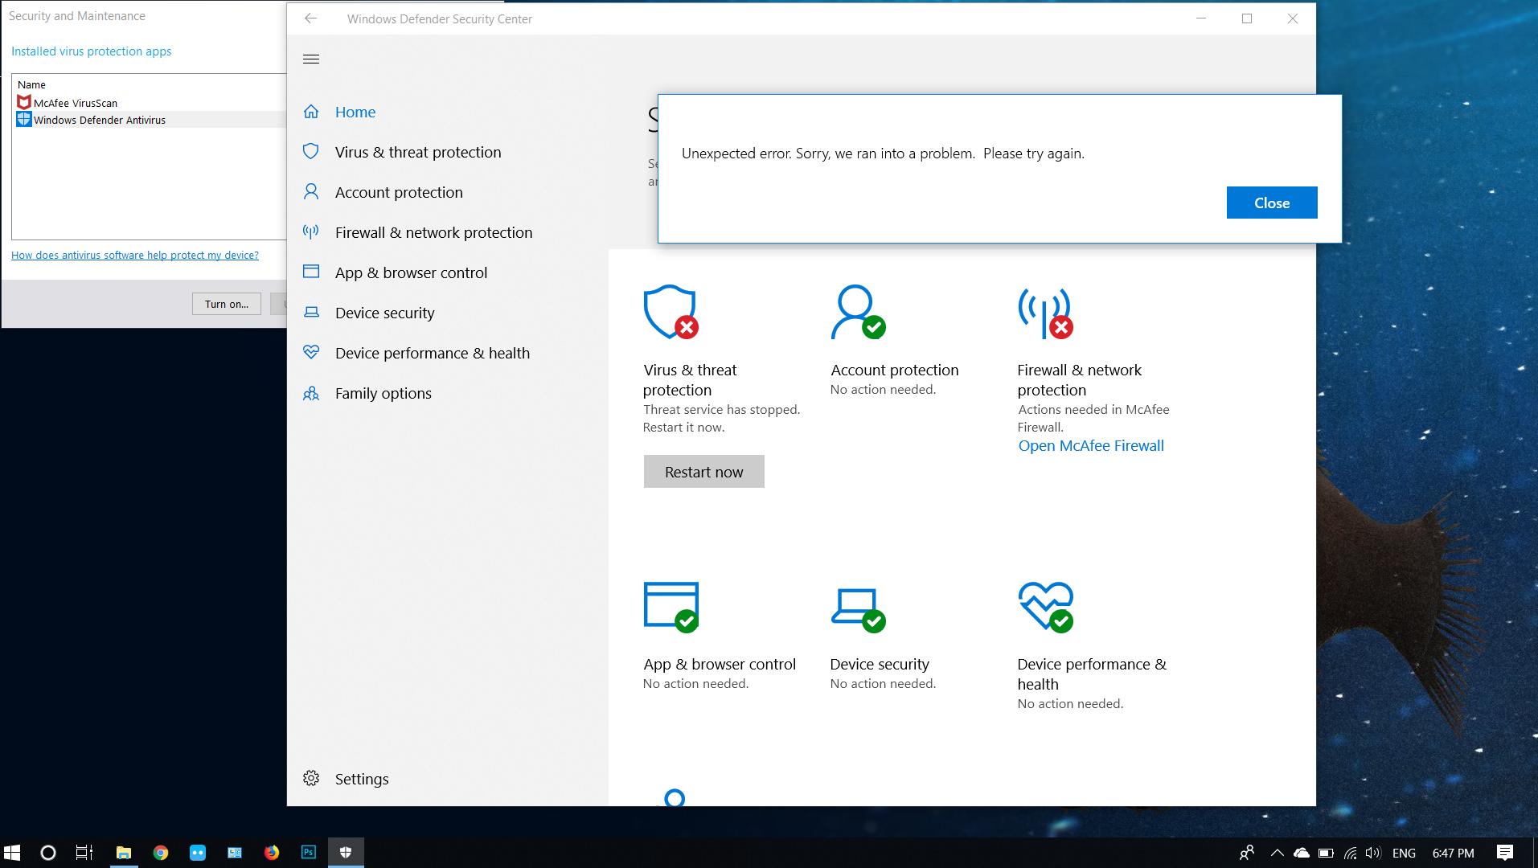Select Windows Defender Antivirus list row

point(150,120)
